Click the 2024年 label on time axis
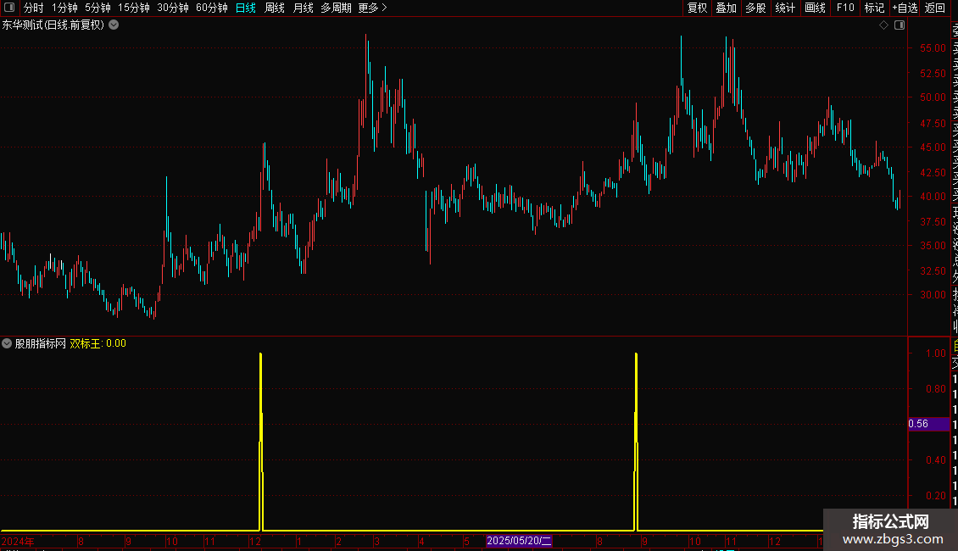 18,541
